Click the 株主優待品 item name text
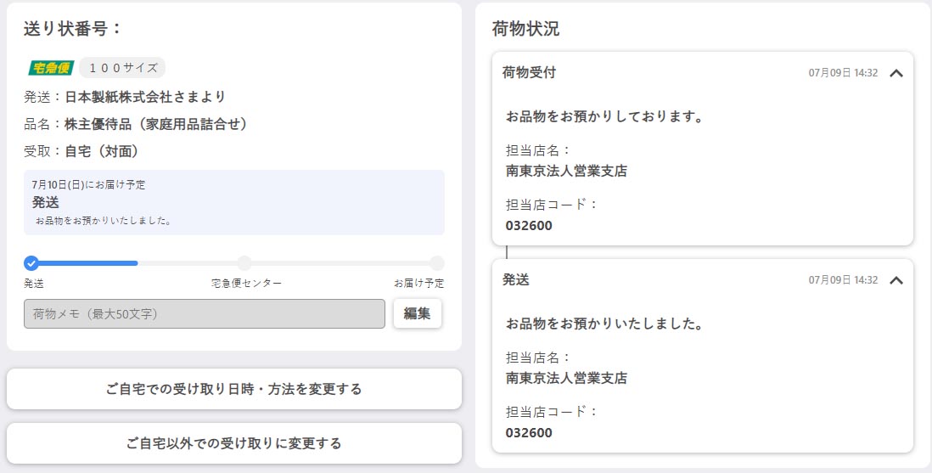 click(x=156, y=124)
